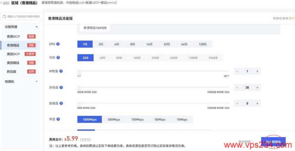Click the 加入购物车 button

[273, 142]
